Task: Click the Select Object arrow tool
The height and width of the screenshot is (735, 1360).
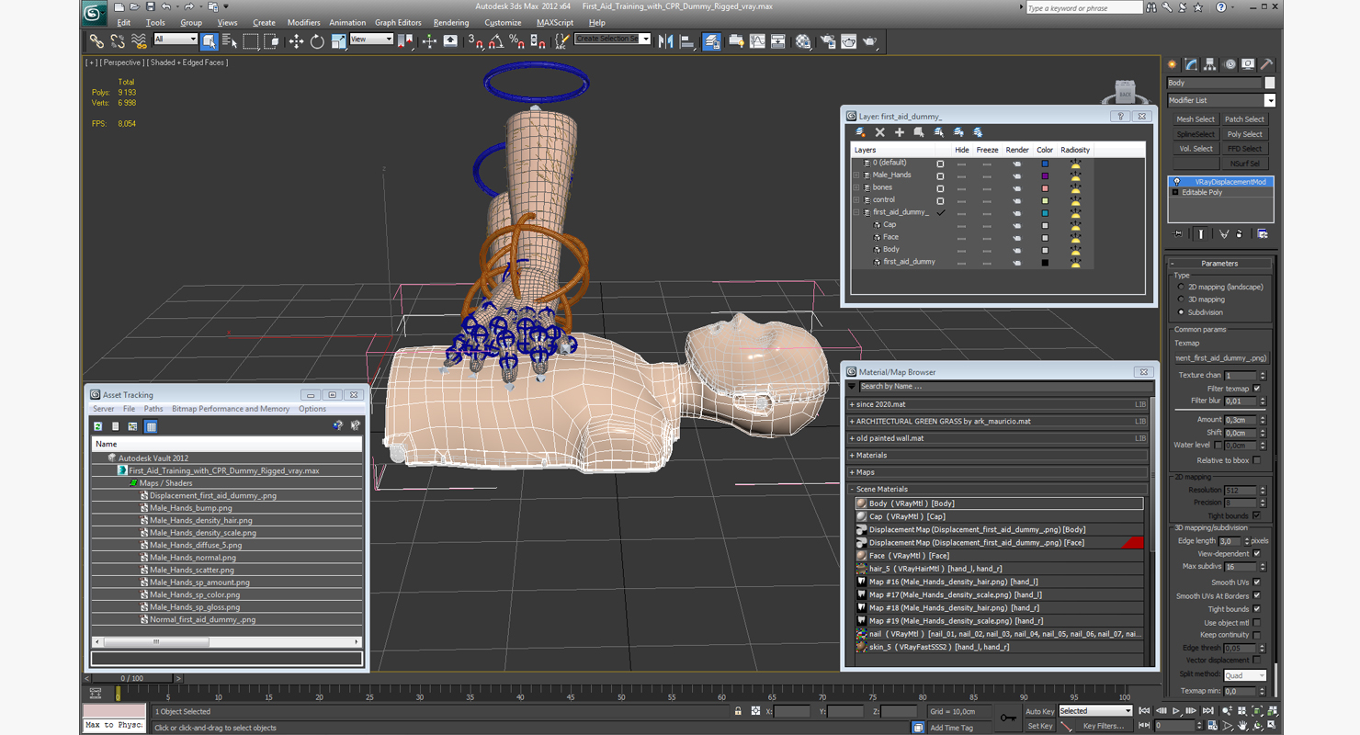Action: (210, 41)
